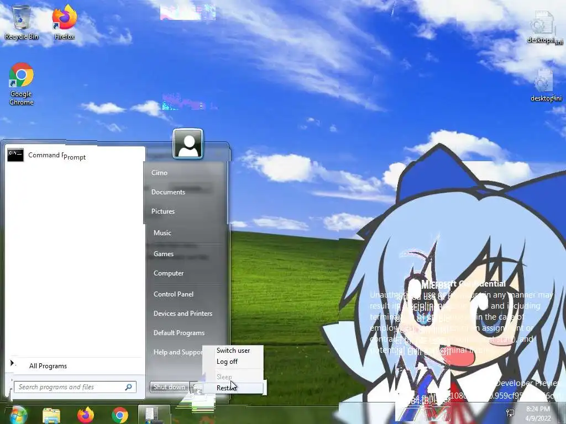Open Documents from Start menu

click(x=168, y=192)
